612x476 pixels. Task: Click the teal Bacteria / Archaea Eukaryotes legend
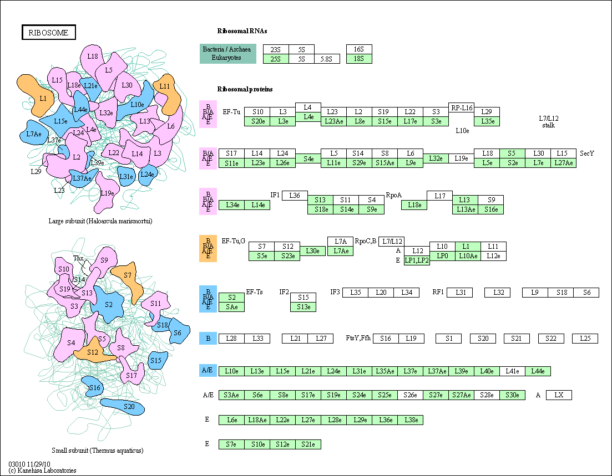click(227, 54)
